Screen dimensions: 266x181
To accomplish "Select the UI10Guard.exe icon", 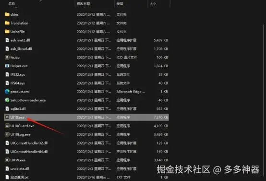I will [x=7, y=126].
